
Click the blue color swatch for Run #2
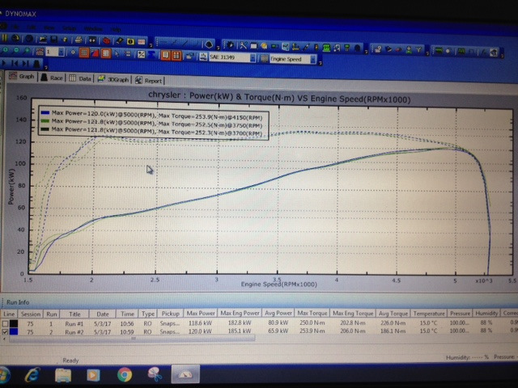[14, 331]
